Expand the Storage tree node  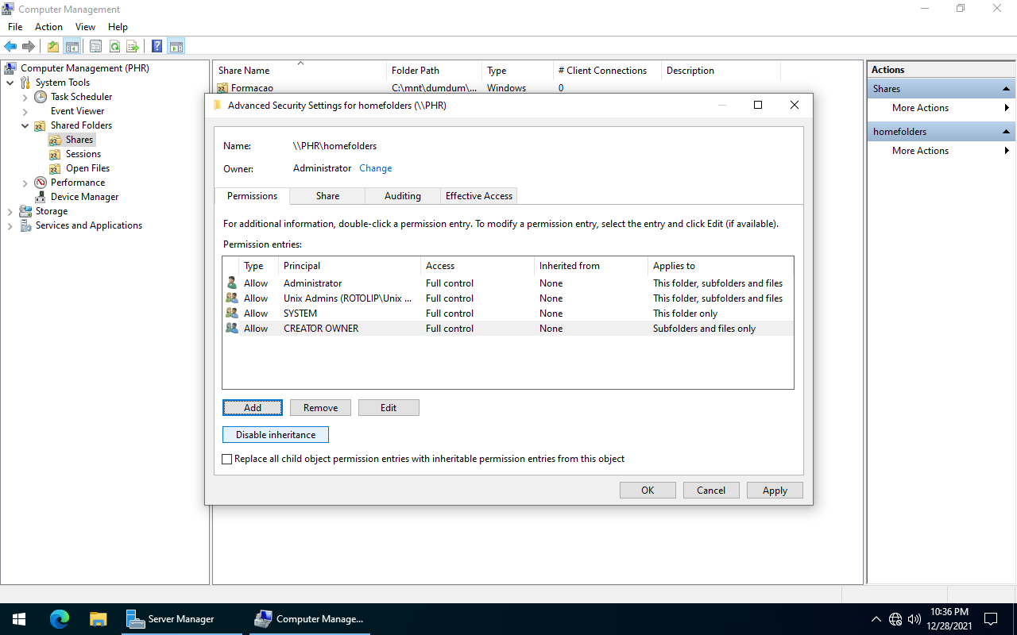pos(9,210)
